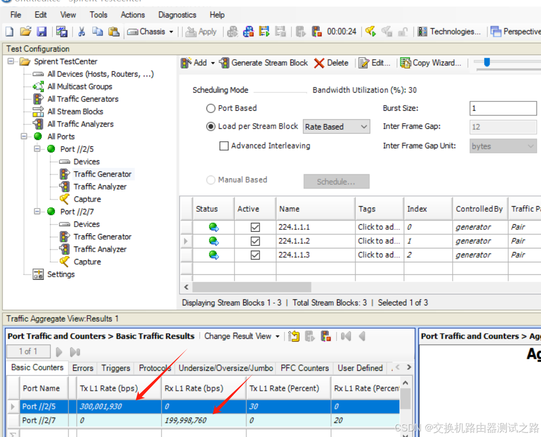Select Traffic Generator under Port //2/7
541x437 pixels.
pyautogui.click(x=102, y=237)
